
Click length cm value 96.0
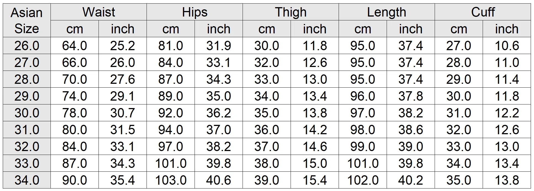pyautogui.click(x=363, y=96)
